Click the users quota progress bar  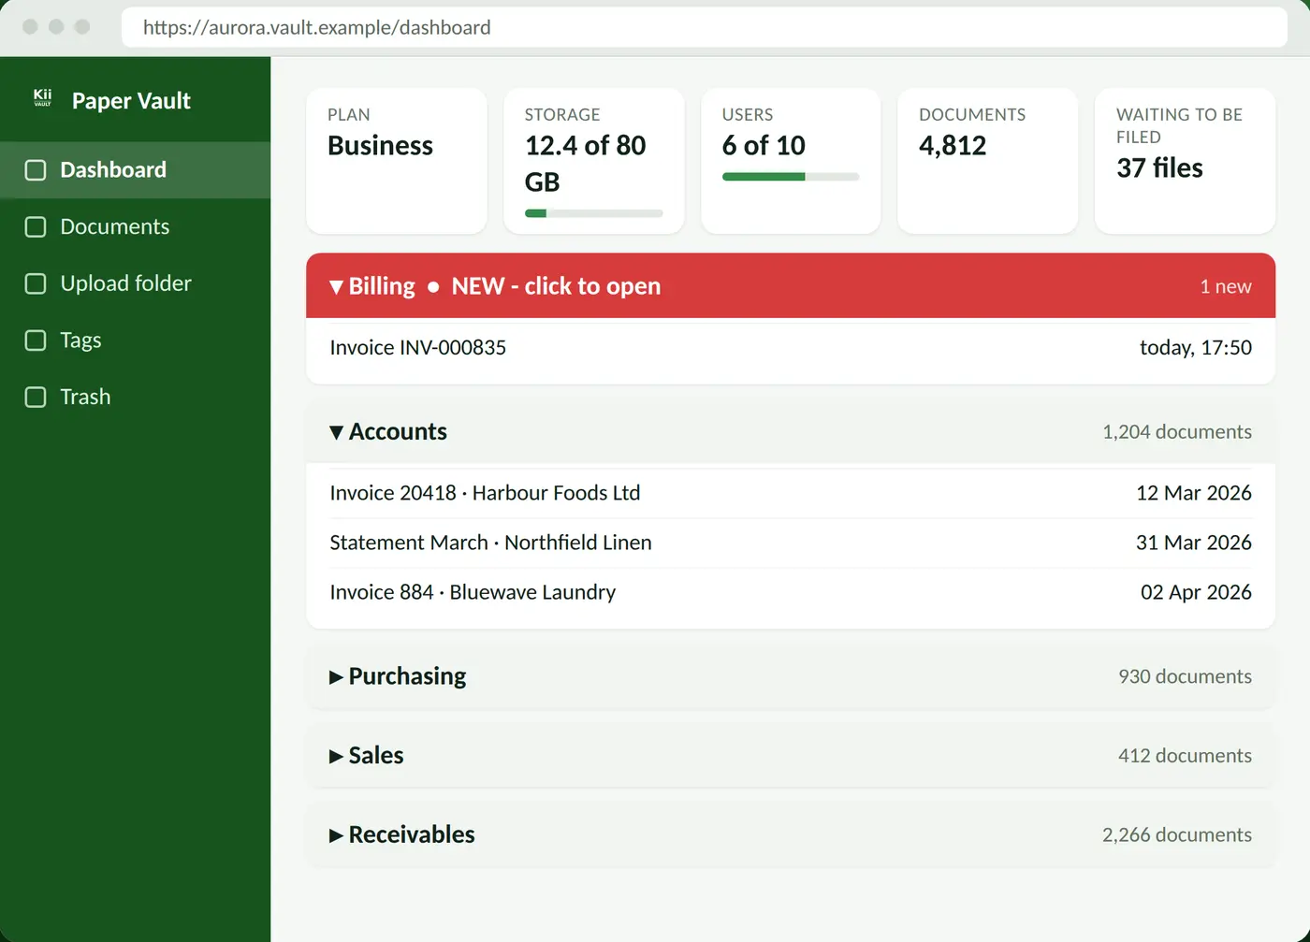point(791,177)
